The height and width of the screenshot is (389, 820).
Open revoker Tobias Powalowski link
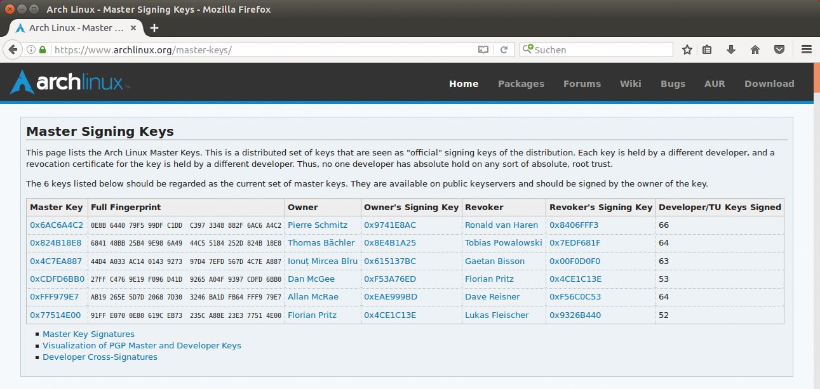tap(504, 243)
